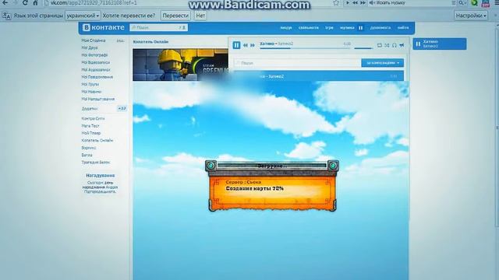499x280 pixels.
Task: Open 'музика' in VK top menu
Action: [x=347, y=28]
